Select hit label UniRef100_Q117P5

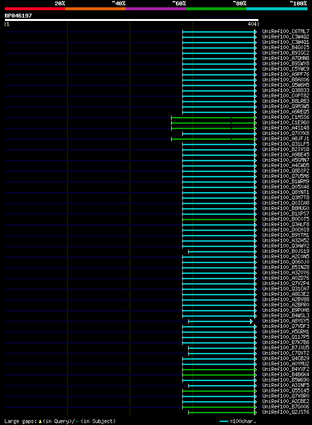[286, 337]
